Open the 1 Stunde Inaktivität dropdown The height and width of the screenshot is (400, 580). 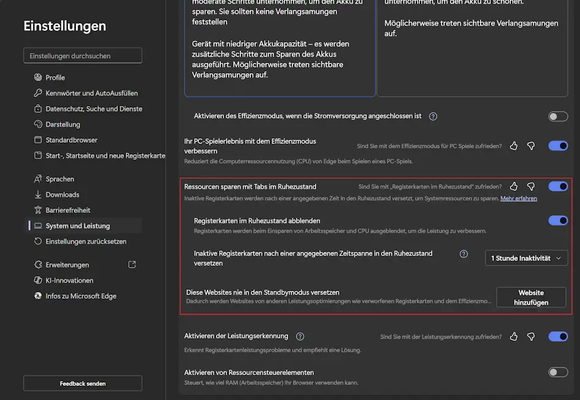pyautogui.click(x=526, y=258)
